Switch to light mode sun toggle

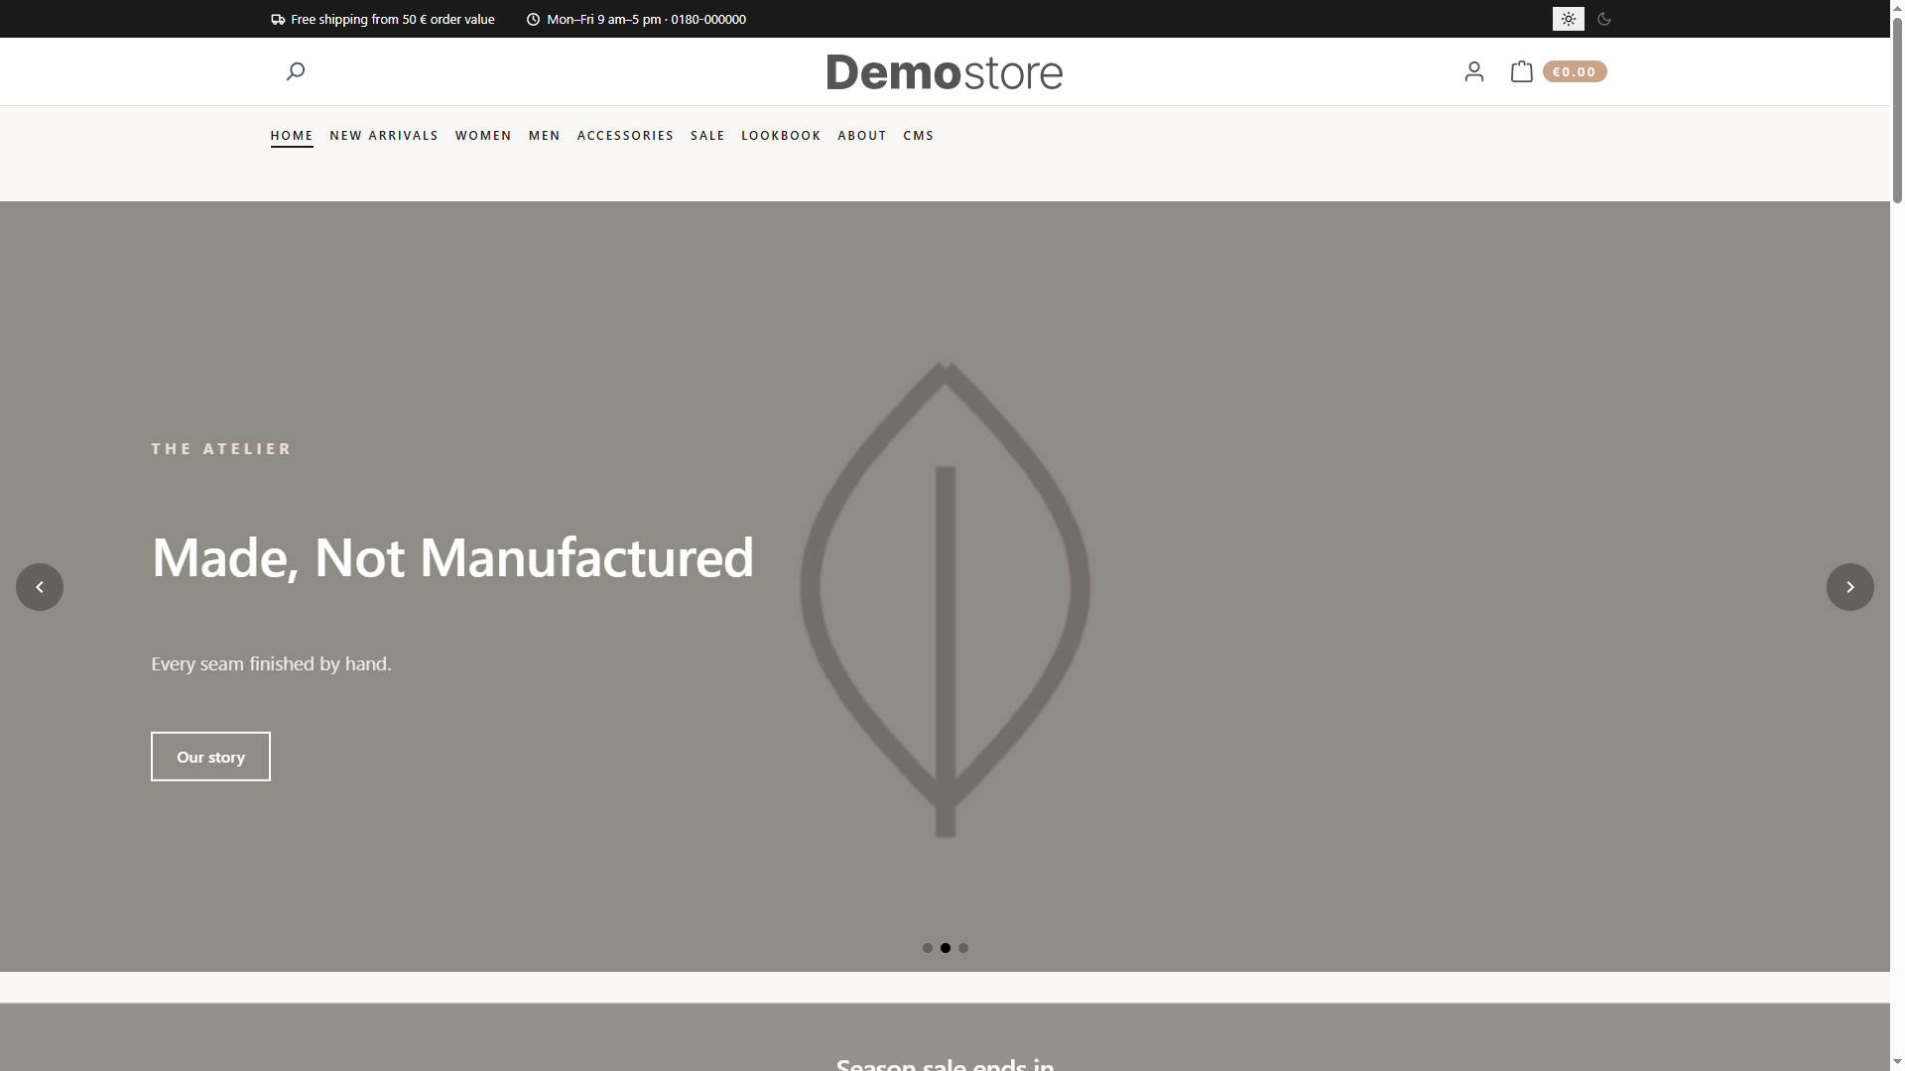pos(1569,19)
